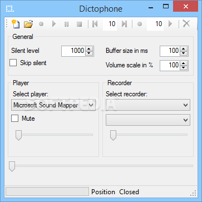Increase Silent level with up arrow
This screenshot has height=202, width=202.
(89, 49)
